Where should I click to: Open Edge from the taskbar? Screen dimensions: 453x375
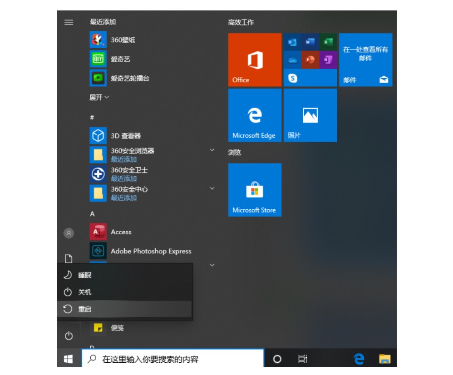pyautogui.click(x=359, y=359)
